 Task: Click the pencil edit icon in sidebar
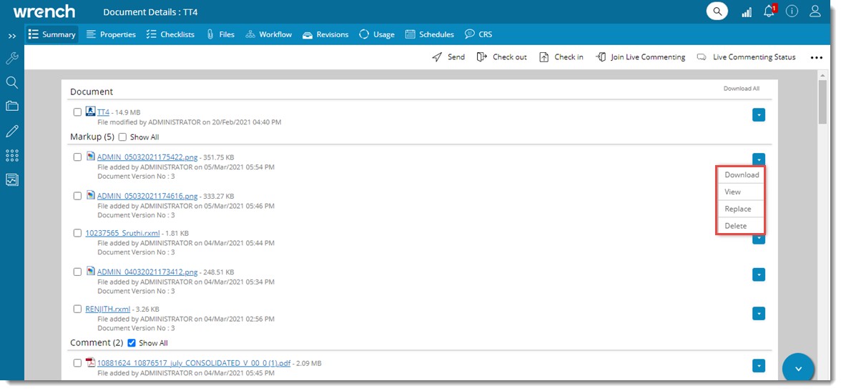point(11,131)
